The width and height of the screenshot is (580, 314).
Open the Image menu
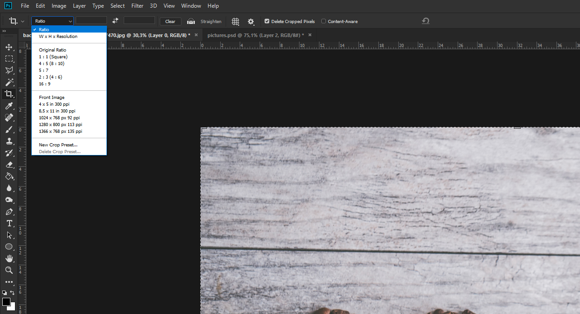[x=59, y=6]
